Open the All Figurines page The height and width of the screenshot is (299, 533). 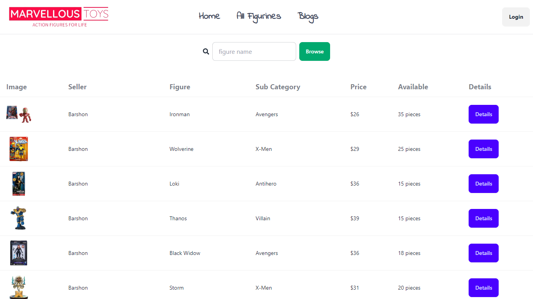point(259,16)
